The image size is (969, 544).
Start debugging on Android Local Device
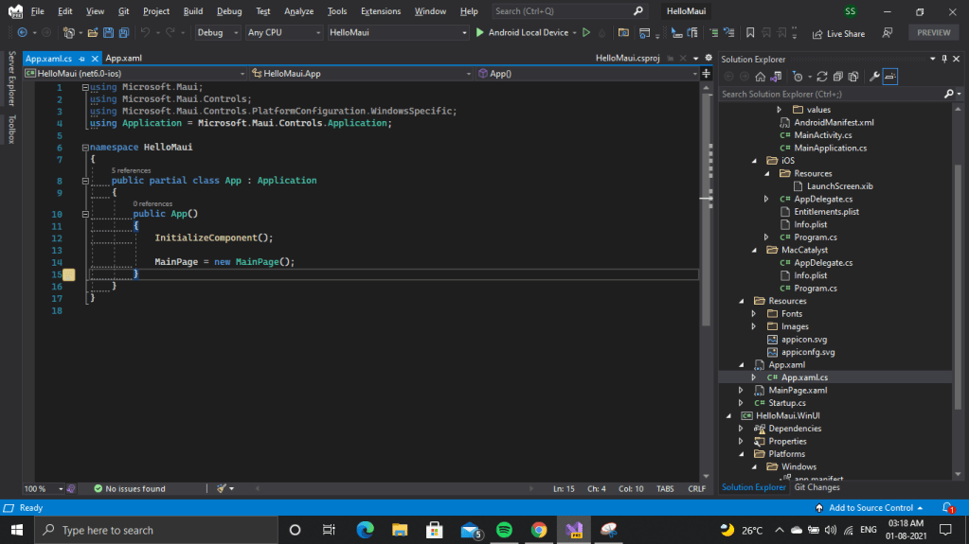[522, 33]
